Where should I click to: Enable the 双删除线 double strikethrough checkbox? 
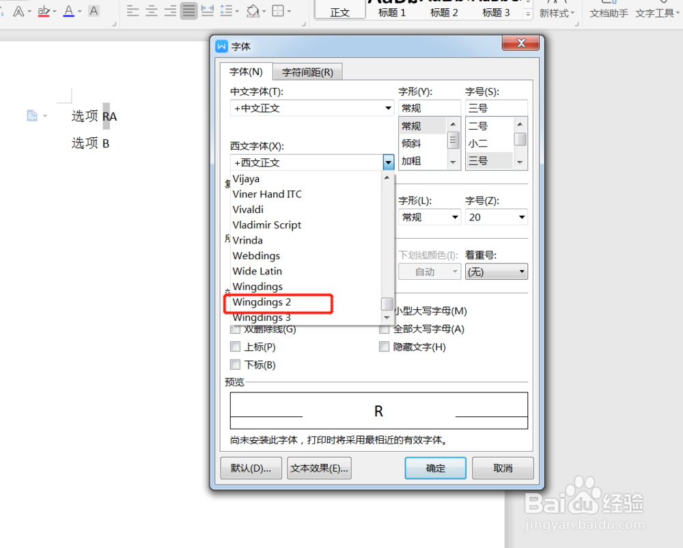(236, 330)
